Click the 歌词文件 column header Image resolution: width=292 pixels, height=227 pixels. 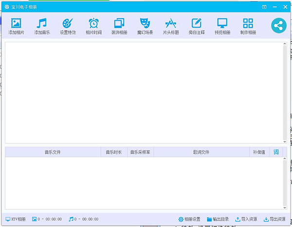click(x=201, y=152)
